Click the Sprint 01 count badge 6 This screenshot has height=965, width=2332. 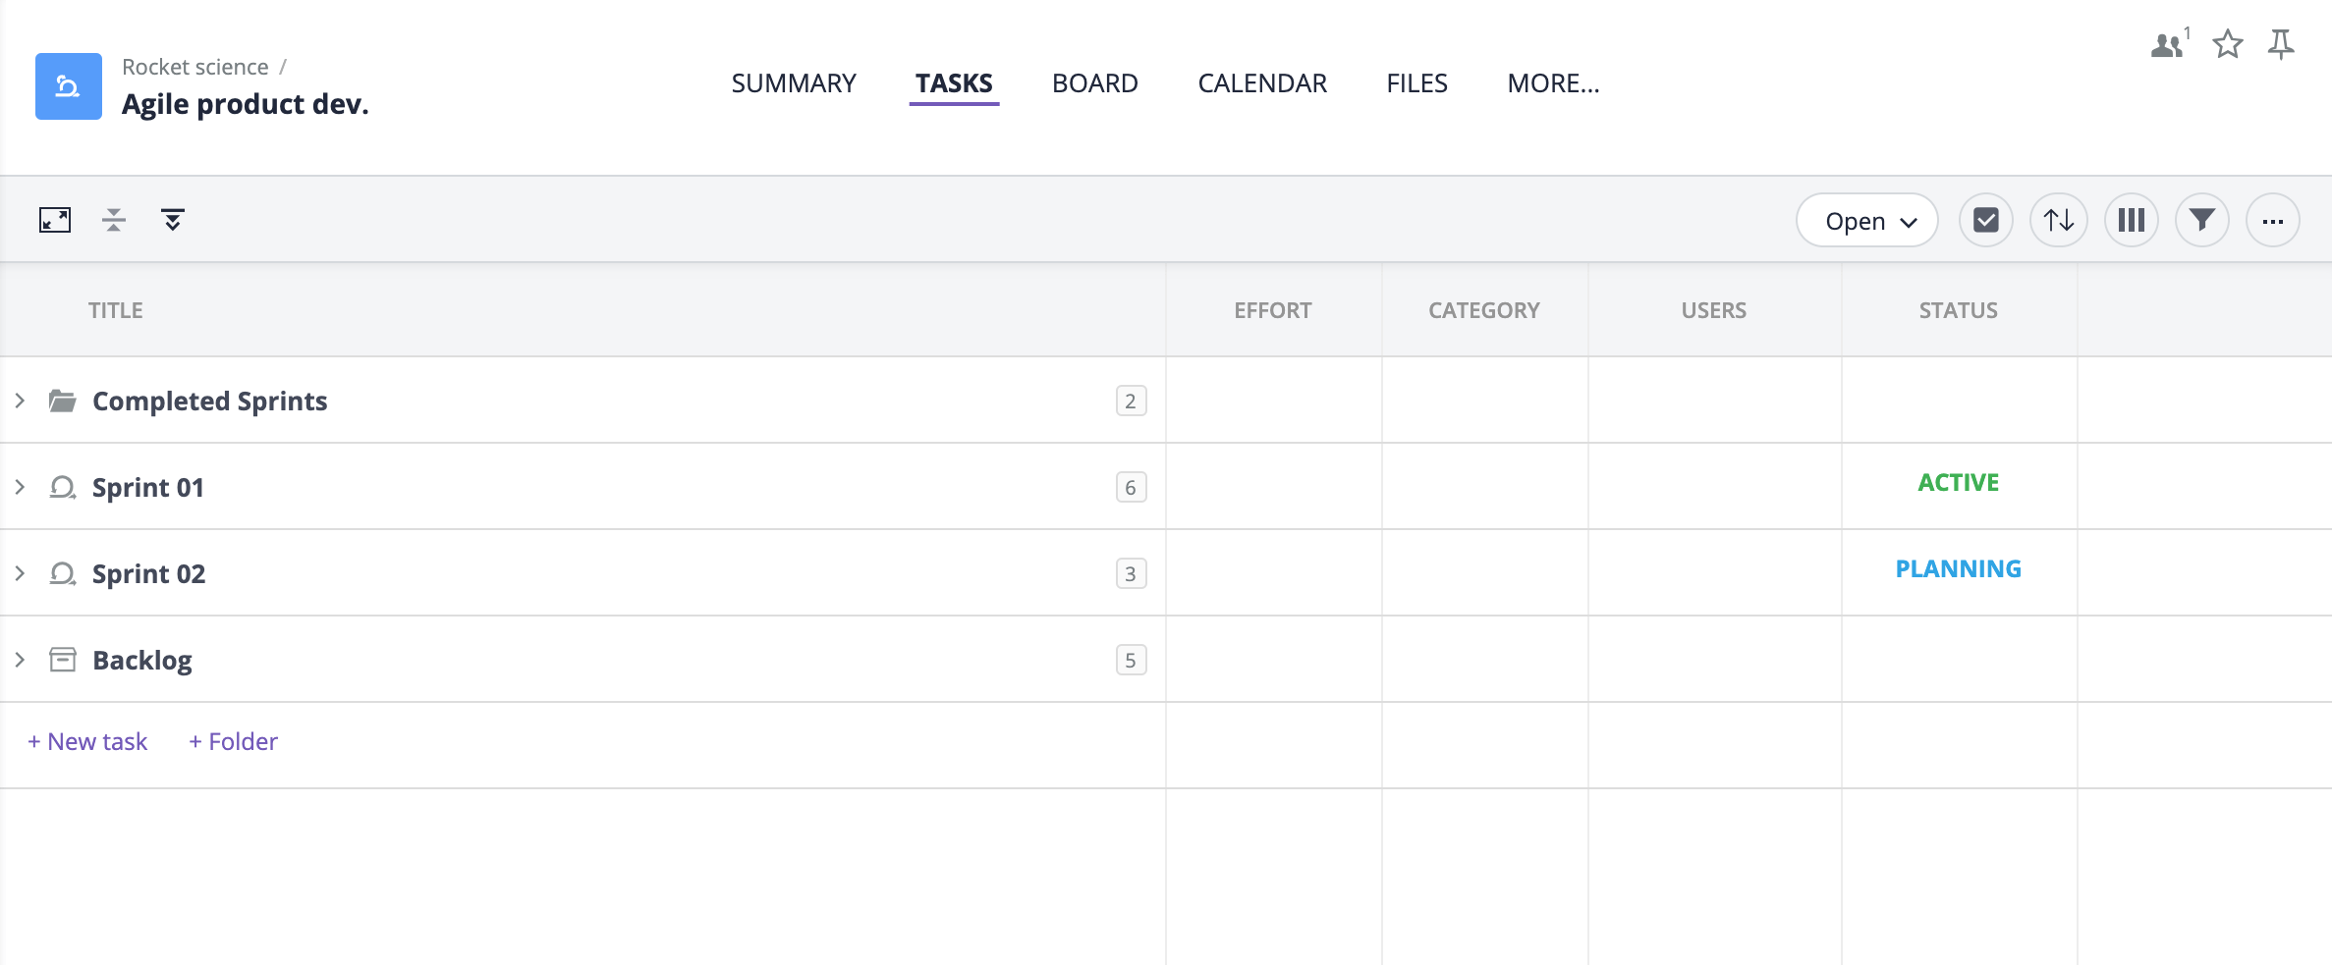[x=1131, y=487]
